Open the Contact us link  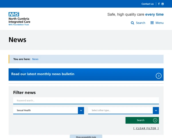coord(147,4)
